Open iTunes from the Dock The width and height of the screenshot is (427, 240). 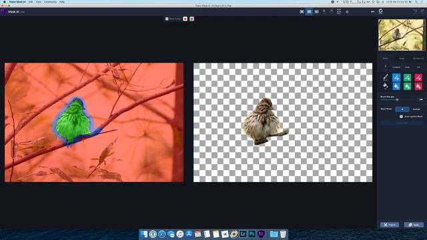pos(179,234)
